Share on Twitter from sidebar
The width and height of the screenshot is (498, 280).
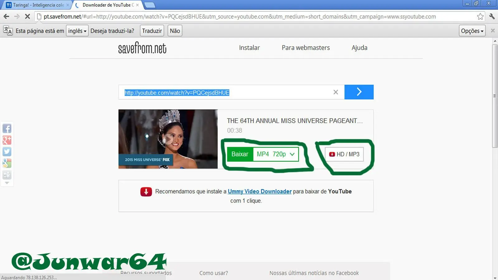coord(7,152)
